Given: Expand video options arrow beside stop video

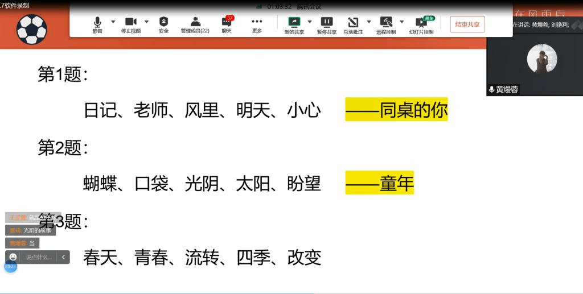Looking at the screenshot, I should click(146, 22).
